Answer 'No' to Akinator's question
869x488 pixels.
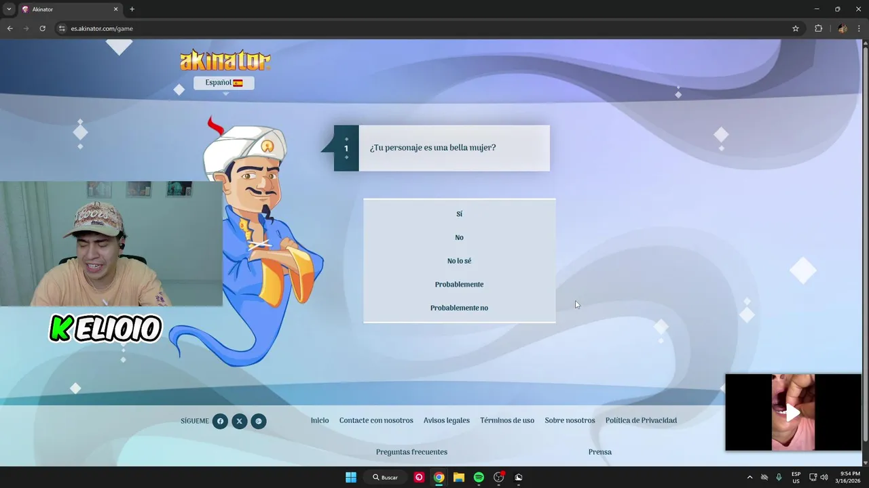click(459, 237)
